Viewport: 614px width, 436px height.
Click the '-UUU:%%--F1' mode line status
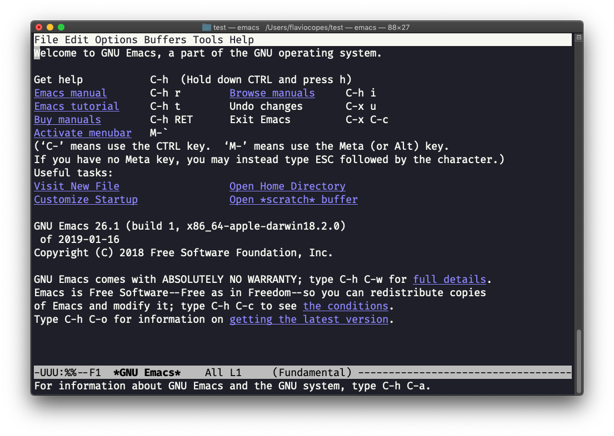point(67,372)
